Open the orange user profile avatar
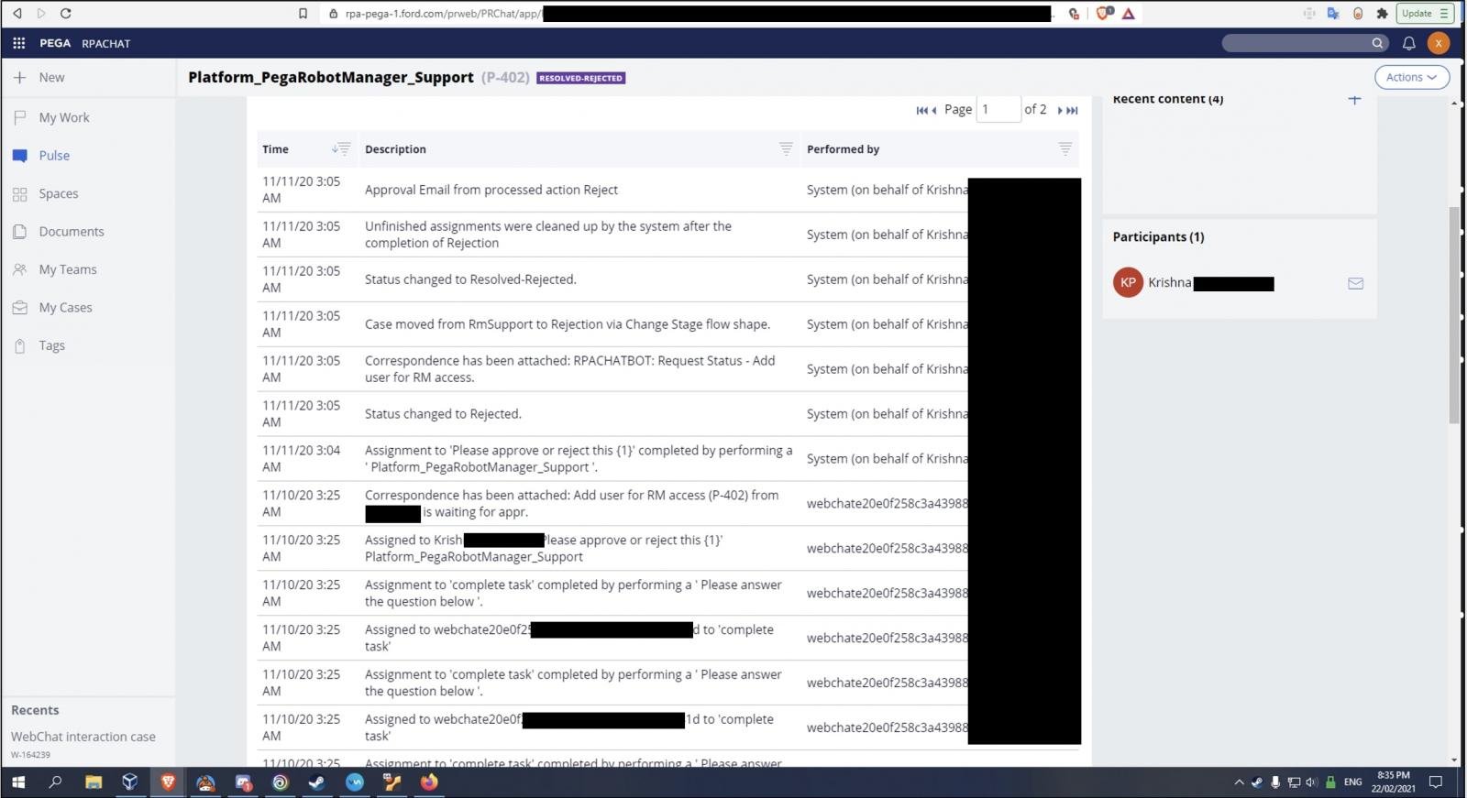The width and height of the screenshot is (1467, 798). (x=1439, y=43)
